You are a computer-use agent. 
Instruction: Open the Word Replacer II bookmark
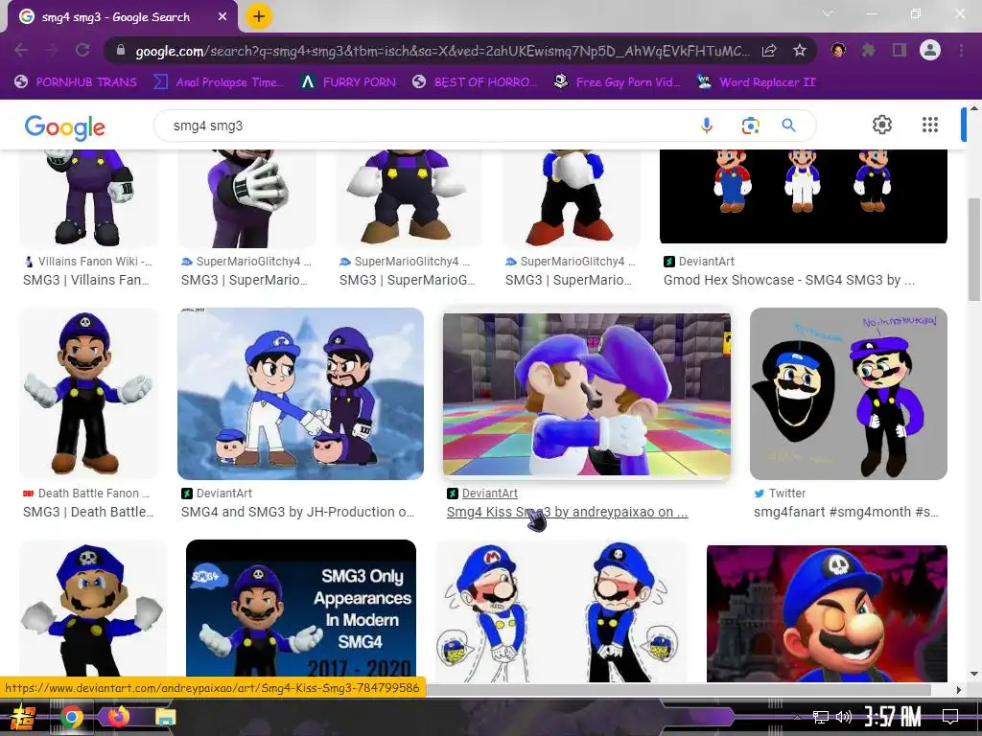(756, 82)
